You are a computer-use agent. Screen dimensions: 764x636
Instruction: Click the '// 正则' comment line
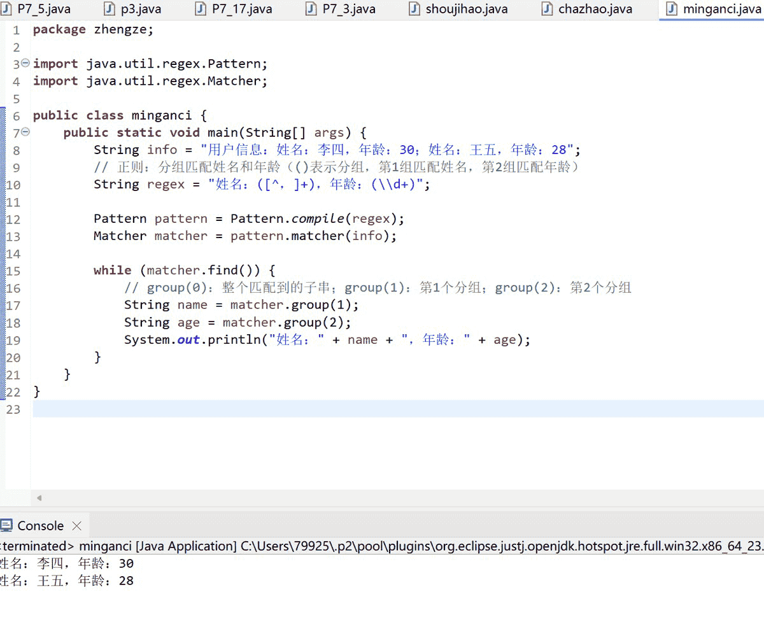[336, 167]
